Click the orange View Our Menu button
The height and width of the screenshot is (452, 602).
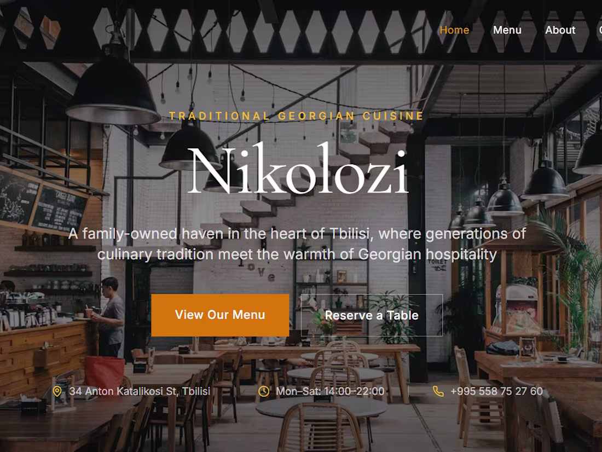220,315
